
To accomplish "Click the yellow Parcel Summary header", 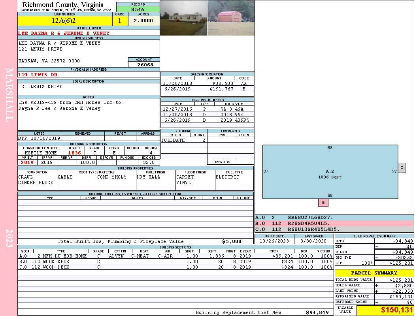I will click(x=374, y=273).
